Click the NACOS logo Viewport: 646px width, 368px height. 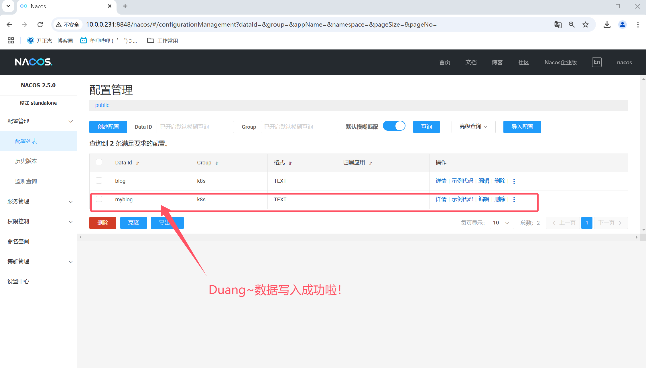(34, 62)
